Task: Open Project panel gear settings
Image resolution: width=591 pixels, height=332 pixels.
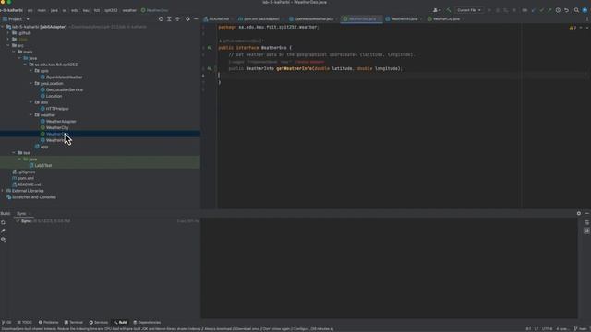Action: (187, 18)
